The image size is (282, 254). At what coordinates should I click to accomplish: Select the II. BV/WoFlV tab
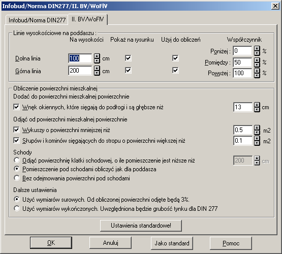tap(87, 19)
